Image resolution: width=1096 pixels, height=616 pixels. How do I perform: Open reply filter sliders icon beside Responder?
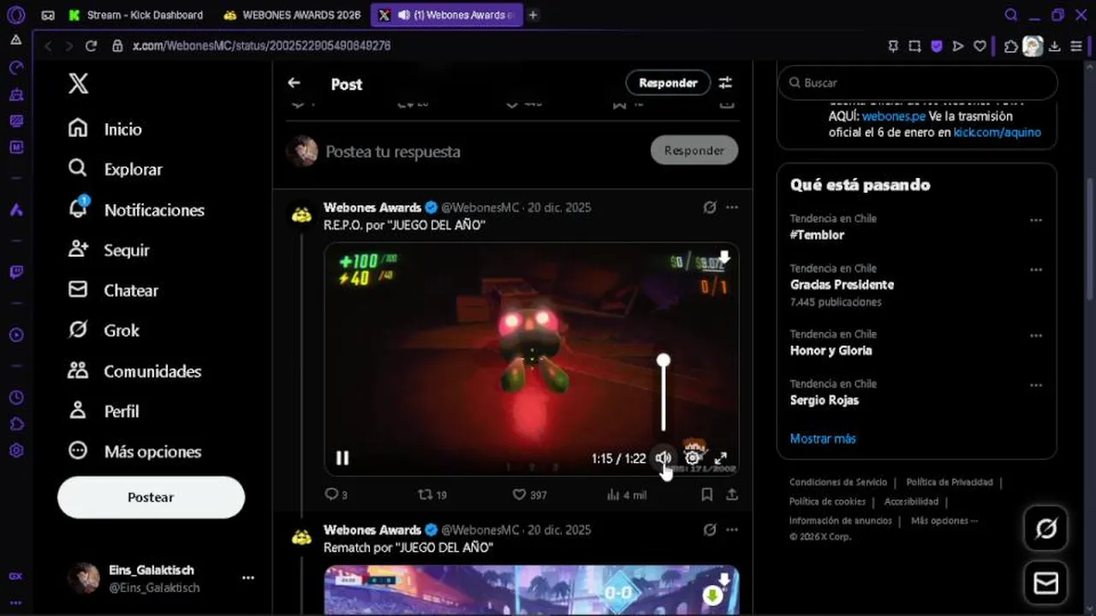(x=725, y=83)
